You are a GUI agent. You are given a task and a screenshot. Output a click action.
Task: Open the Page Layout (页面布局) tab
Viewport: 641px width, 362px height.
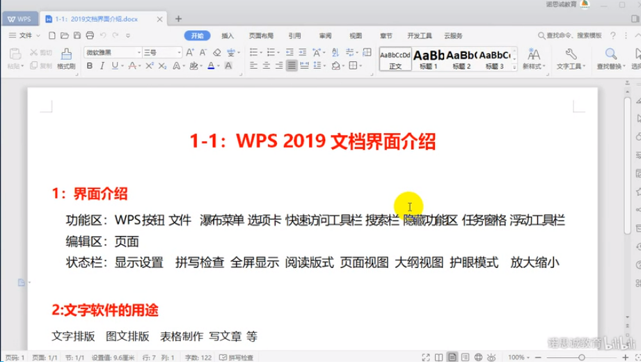[x=261, y=36]
